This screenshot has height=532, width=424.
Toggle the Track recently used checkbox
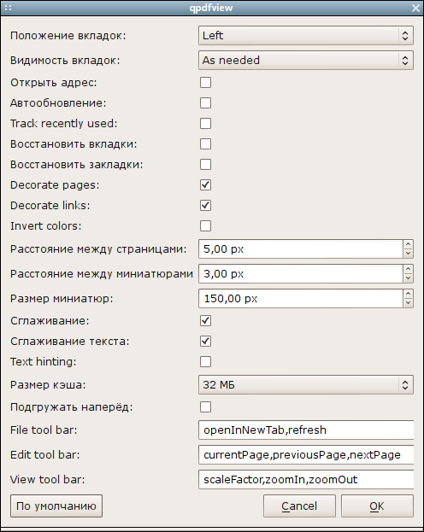[205, 124]
